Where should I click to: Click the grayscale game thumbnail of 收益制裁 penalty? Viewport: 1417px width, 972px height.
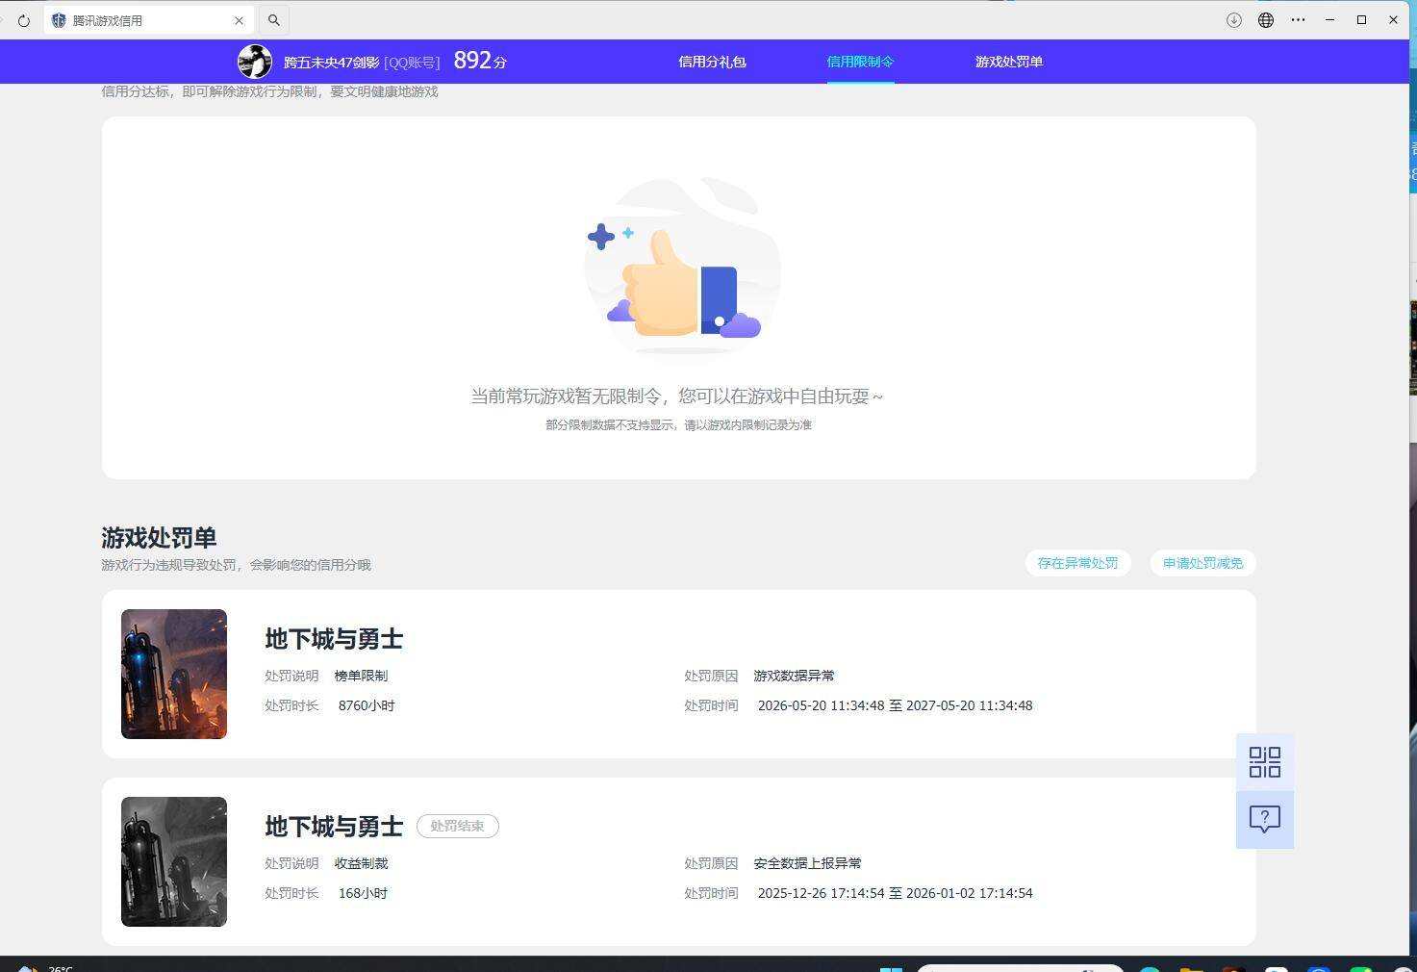click(x=174, y=861)
